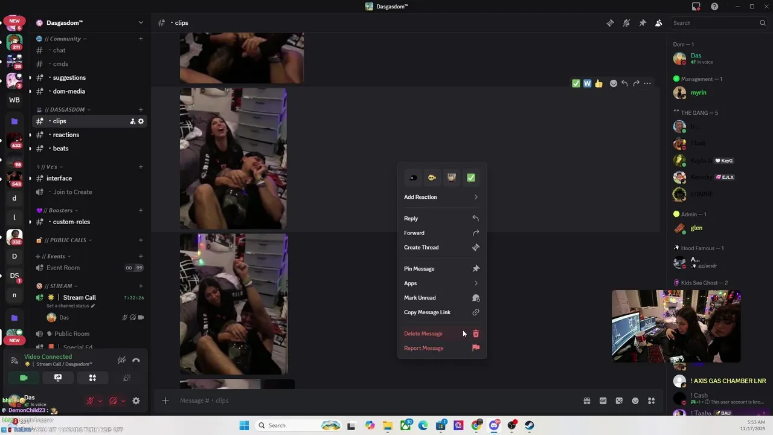Hide the member list
This screenshot has width=773, height=435.
click(658, 23)
